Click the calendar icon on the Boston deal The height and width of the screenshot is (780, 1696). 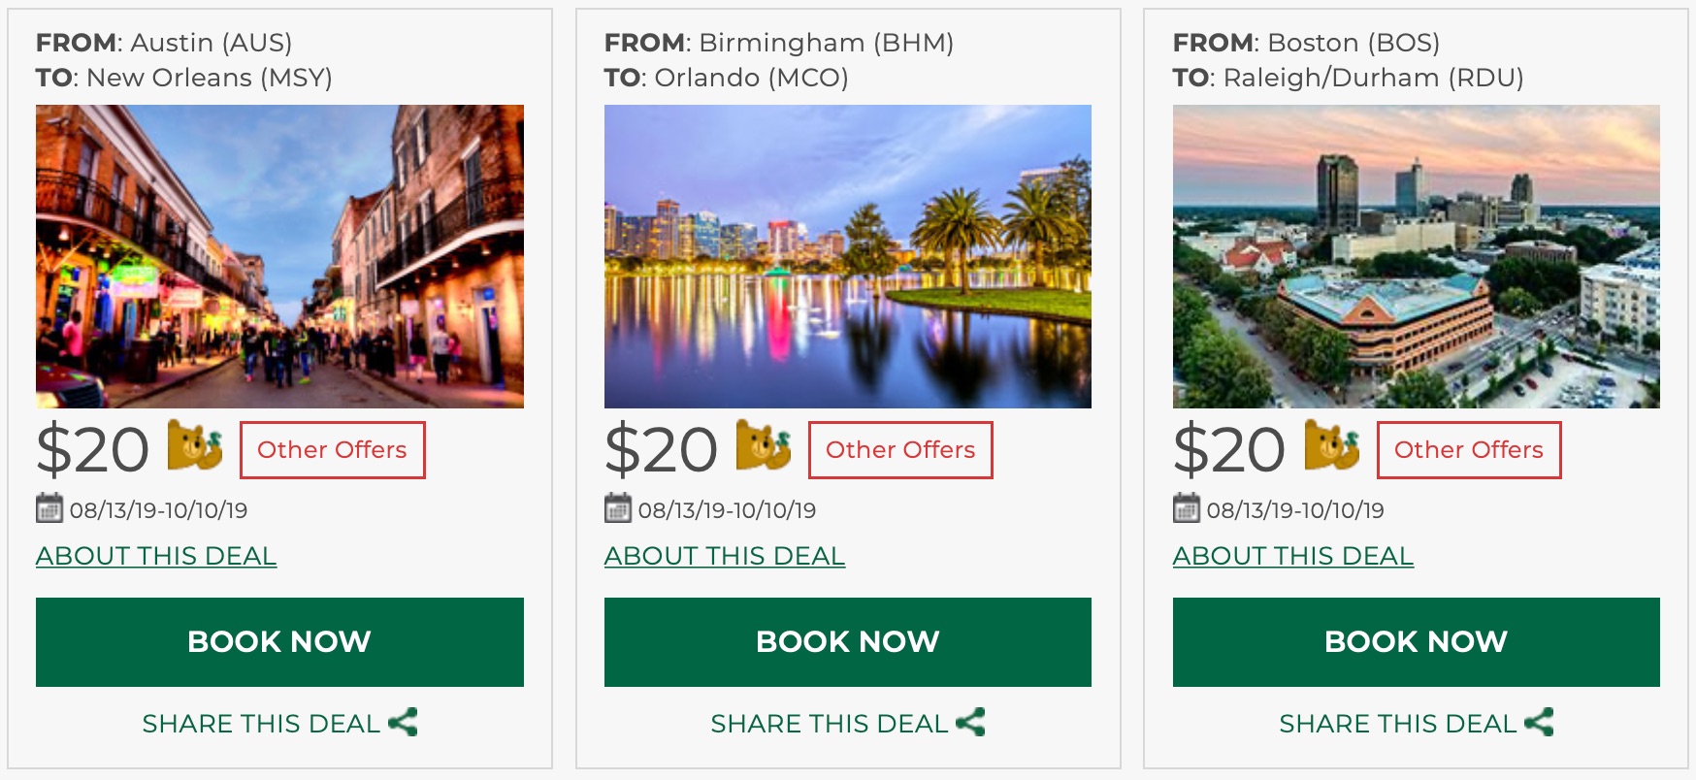[x=1187, y=508]
